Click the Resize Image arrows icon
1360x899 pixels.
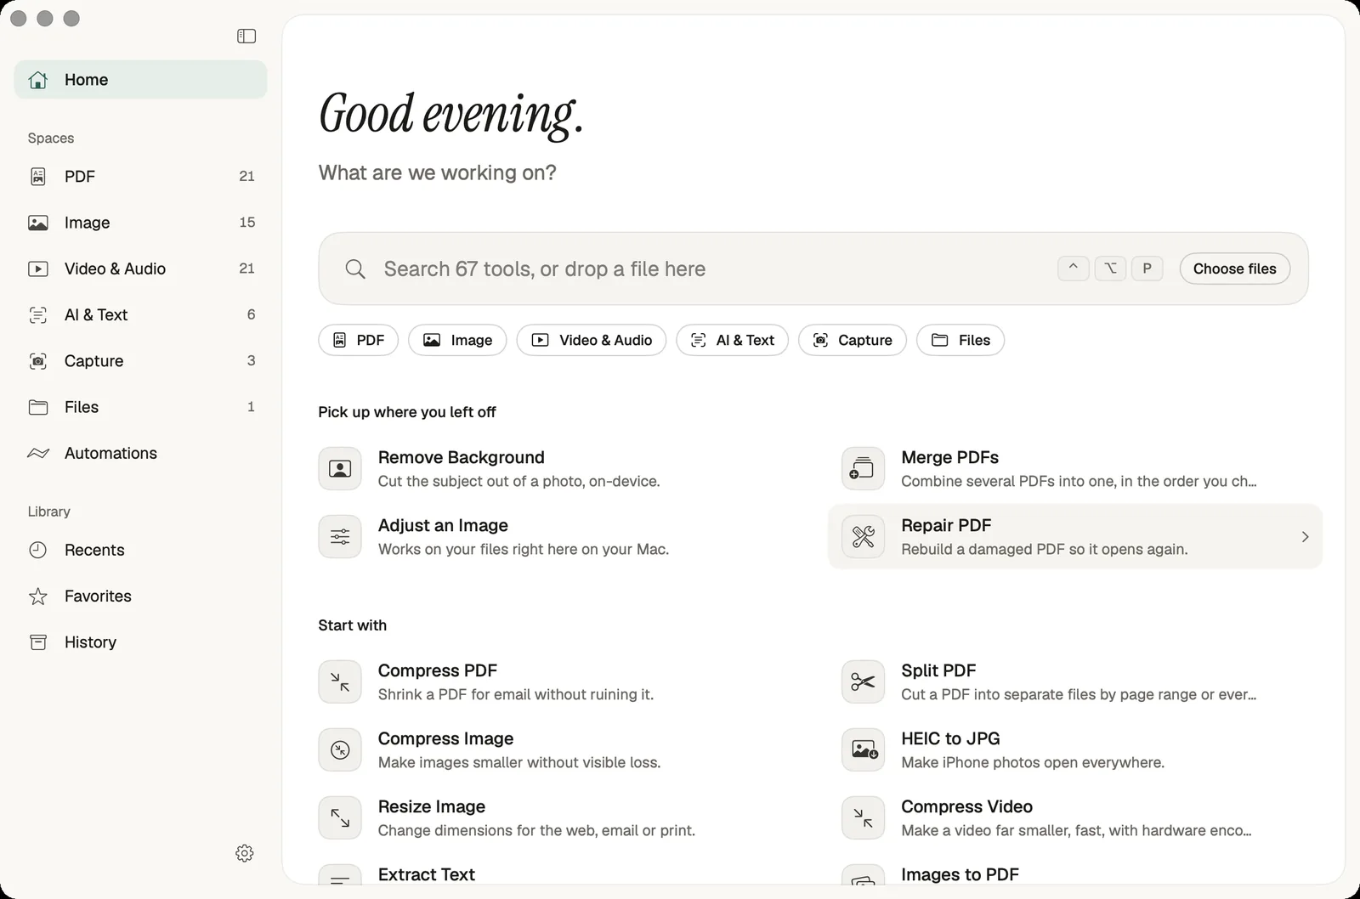point(340,818)
